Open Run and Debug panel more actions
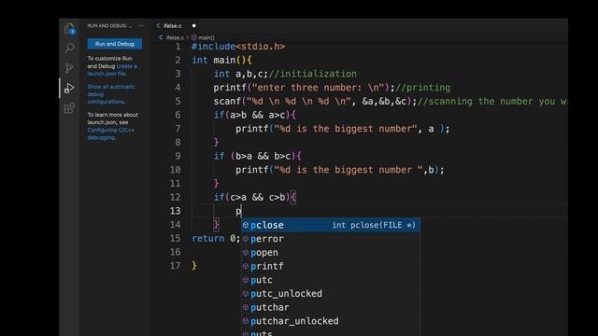 (x=141, y=25)
